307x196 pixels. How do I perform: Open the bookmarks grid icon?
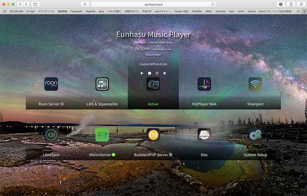pyautogui.click(x=4, y=11)
